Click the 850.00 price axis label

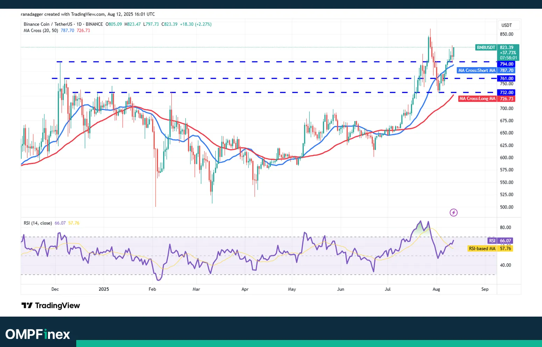tap(506, 34)
